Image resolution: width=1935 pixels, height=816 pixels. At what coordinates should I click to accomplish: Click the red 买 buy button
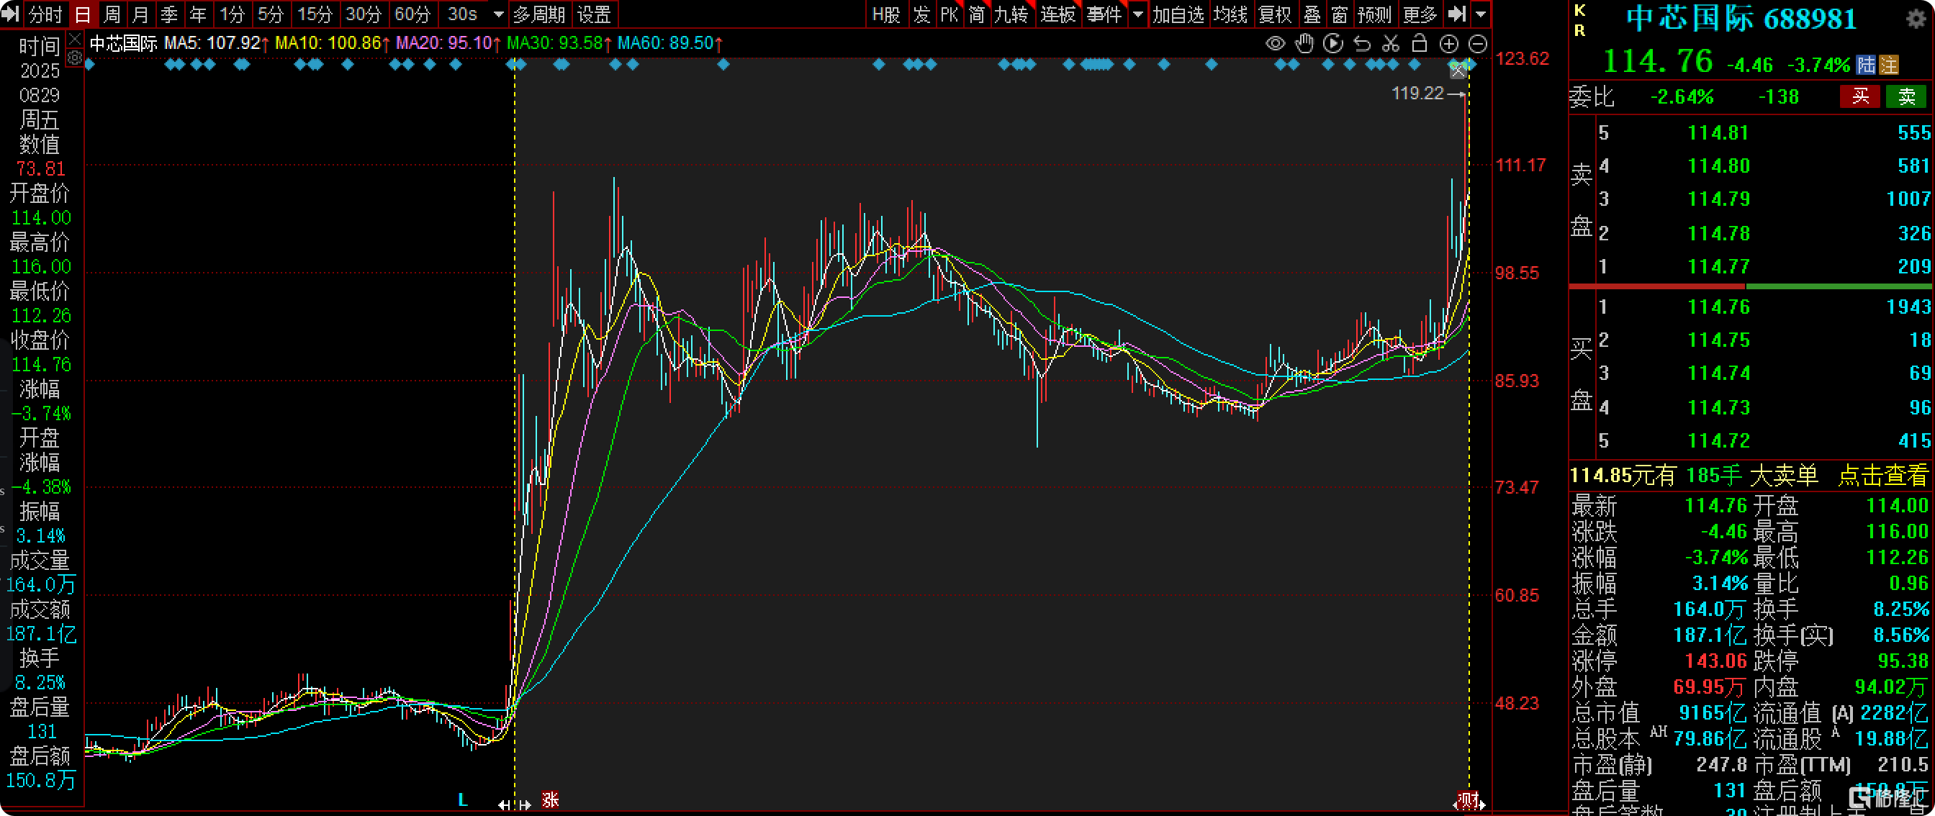pos(1859,96)
